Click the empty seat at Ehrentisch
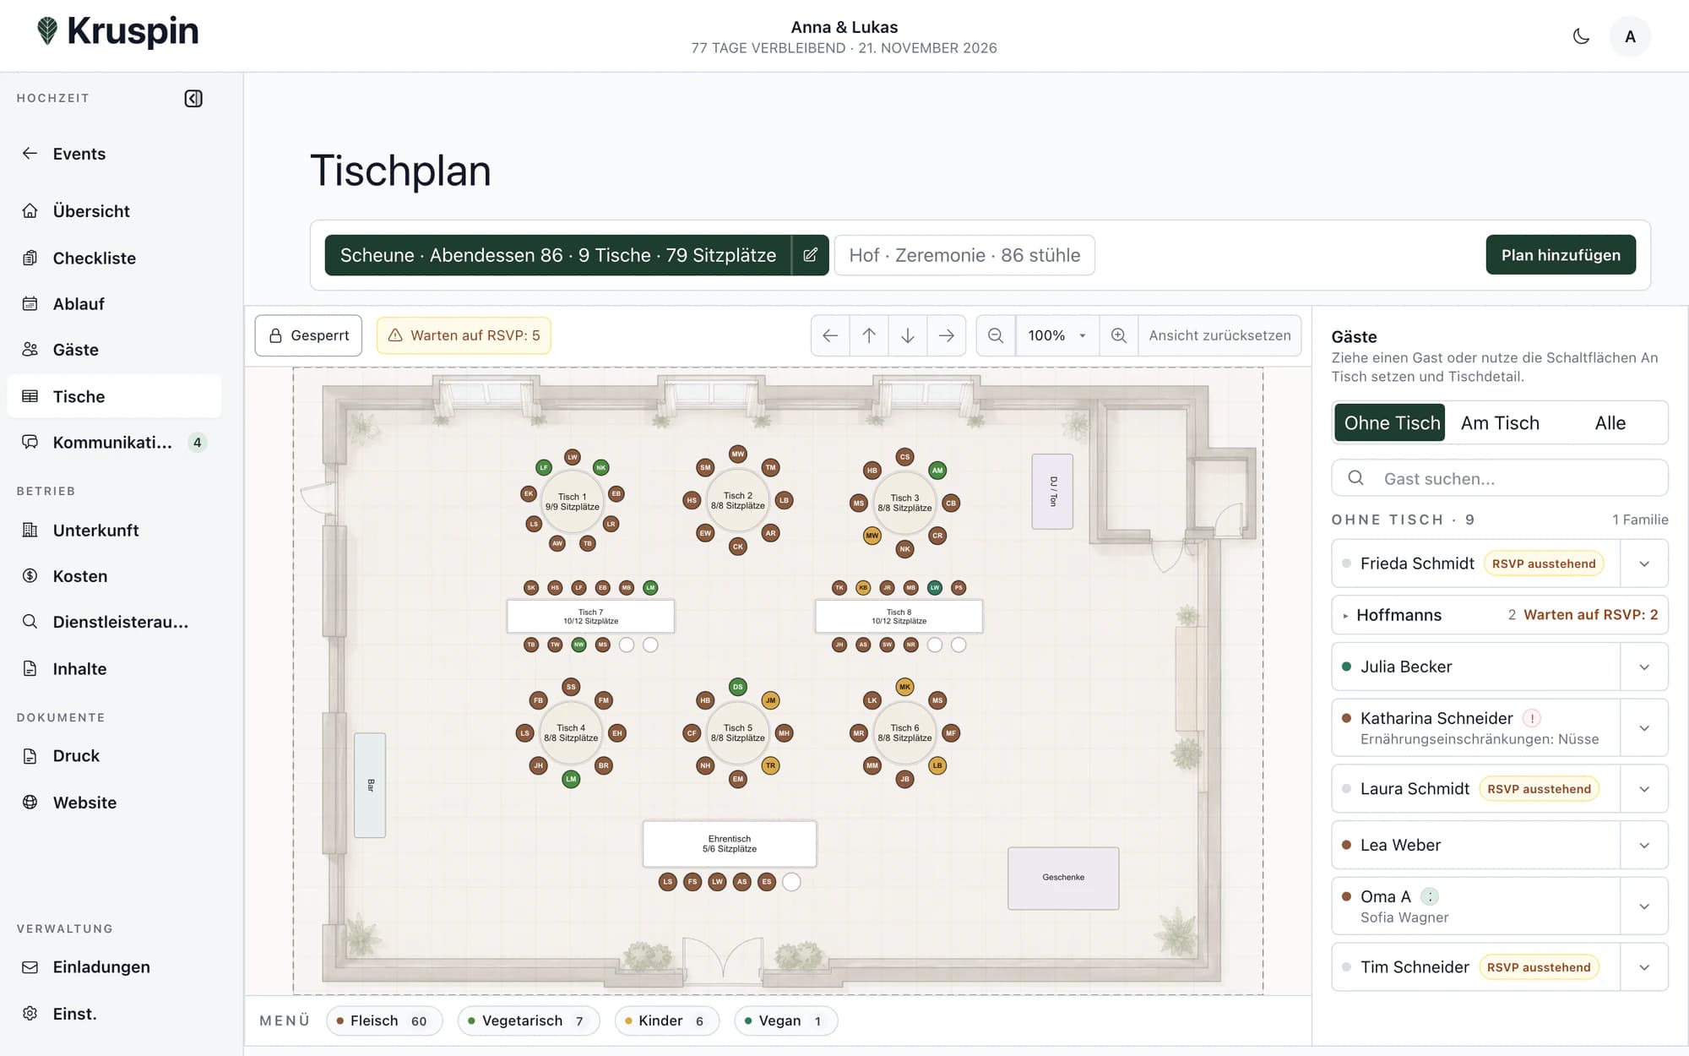The image size is (1689, 1056). click(x=791, y=882)
